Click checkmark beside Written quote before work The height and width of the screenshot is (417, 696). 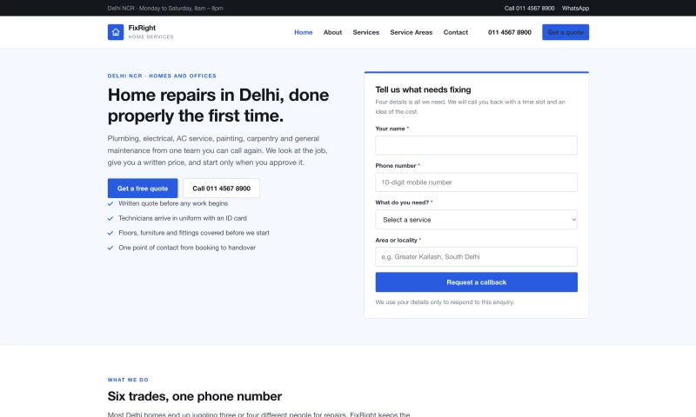click(110, 204)
